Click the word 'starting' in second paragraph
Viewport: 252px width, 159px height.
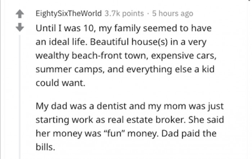53,120
